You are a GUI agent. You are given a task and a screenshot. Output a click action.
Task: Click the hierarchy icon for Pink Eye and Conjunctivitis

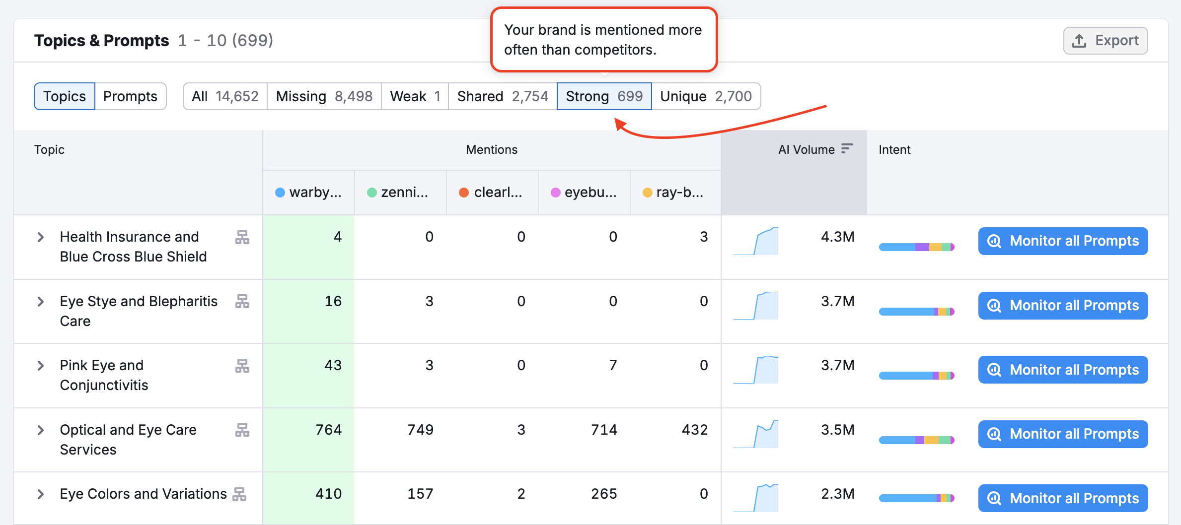(243, 366)
